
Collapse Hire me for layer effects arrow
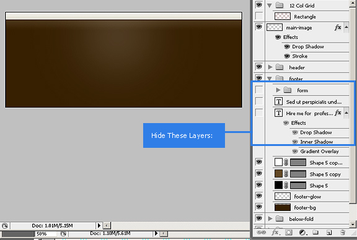coord(346,113)
